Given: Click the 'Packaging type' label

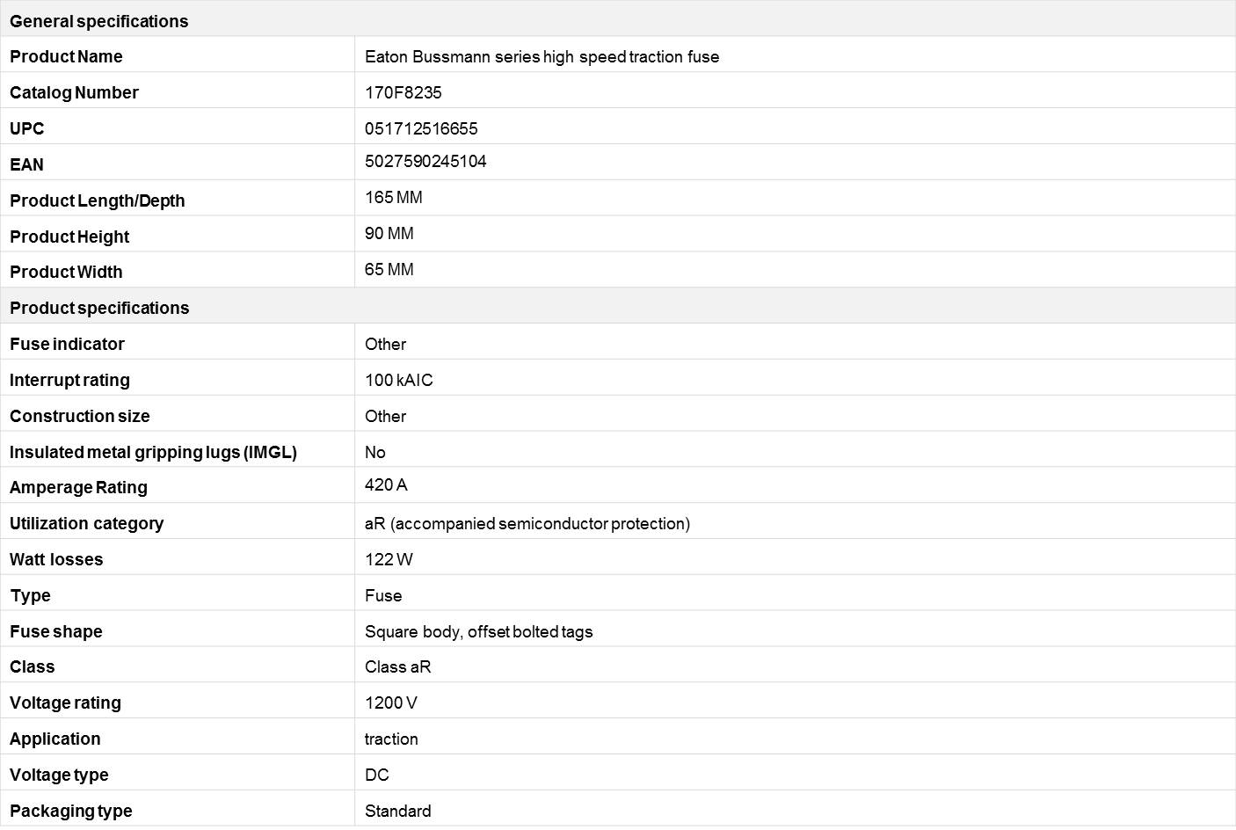Looking at the screenshot, I should [x=70, y=811].
